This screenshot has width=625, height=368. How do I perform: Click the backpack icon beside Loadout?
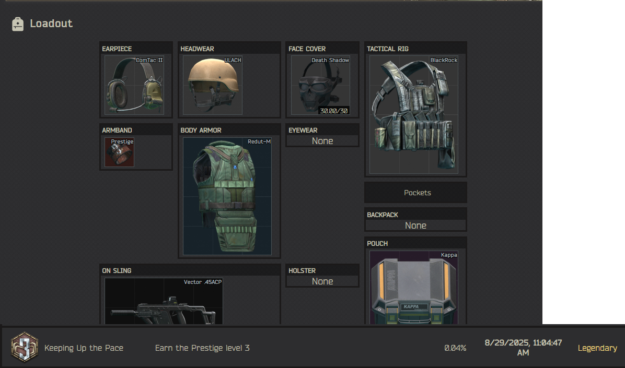(18, 24)
